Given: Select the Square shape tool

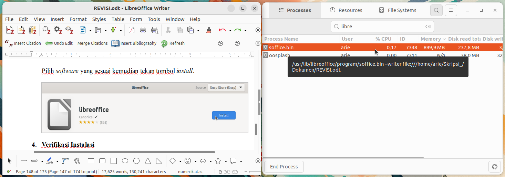Looking at the screenshot, I should [114, 161].
